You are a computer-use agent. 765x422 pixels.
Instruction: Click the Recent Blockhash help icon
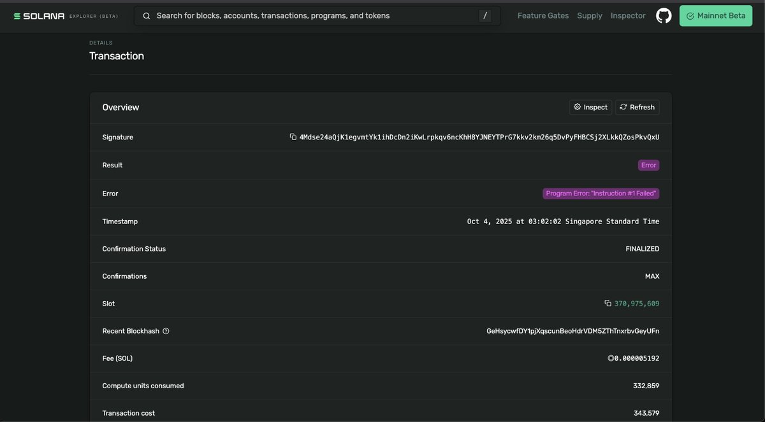[x=166, y=331]
